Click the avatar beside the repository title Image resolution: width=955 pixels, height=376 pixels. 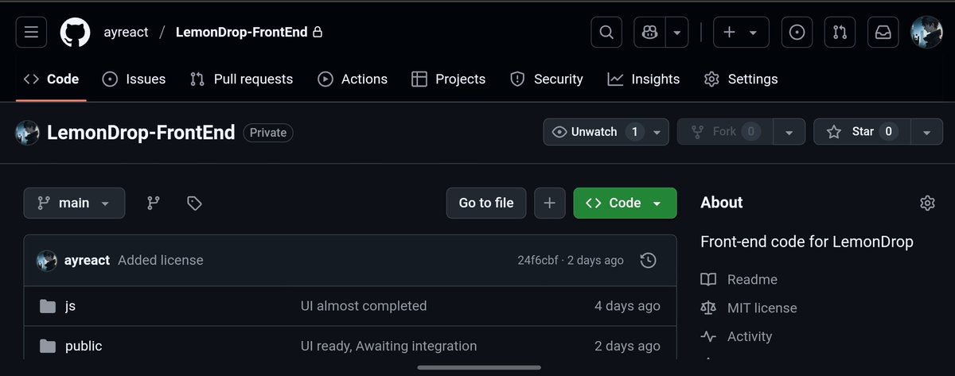(x=28, y=133)
